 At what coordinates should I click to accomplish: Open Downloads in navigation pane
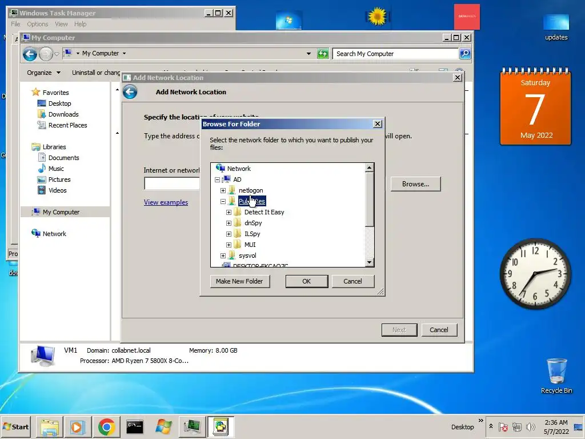(63, 114)
